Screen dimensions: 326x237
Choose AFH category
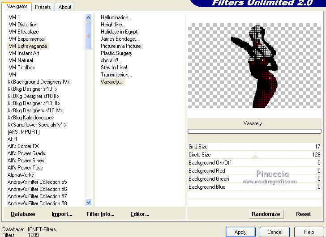point(12,139)
